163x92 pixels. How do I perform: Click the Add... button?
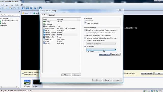66,75
